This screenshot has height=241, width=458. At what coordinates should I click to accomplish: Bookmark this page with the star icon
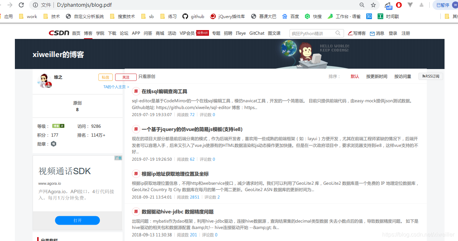pyautogui.click(x=374, y=5)
